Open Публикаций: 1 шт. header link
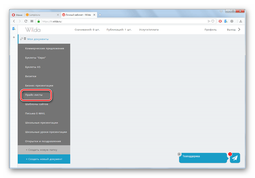Screen dimensions: 255x178 [x=119, y=30]
